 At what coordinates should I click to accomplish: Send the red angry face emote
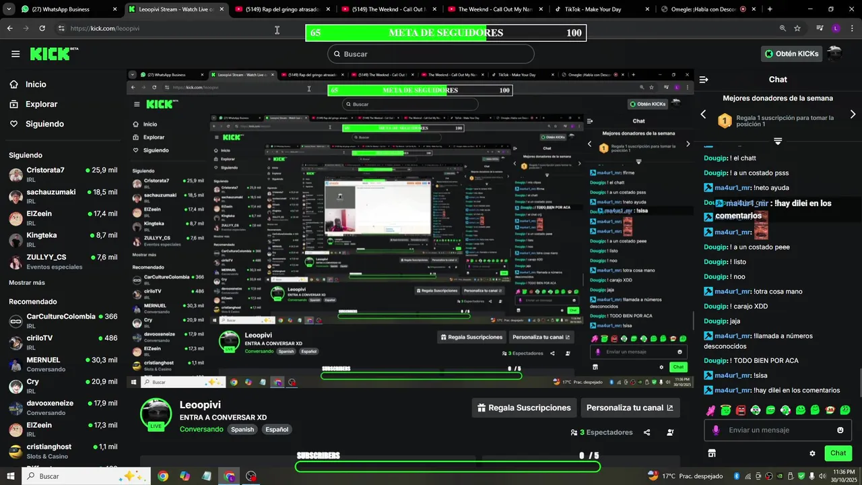tap(741, 410)
